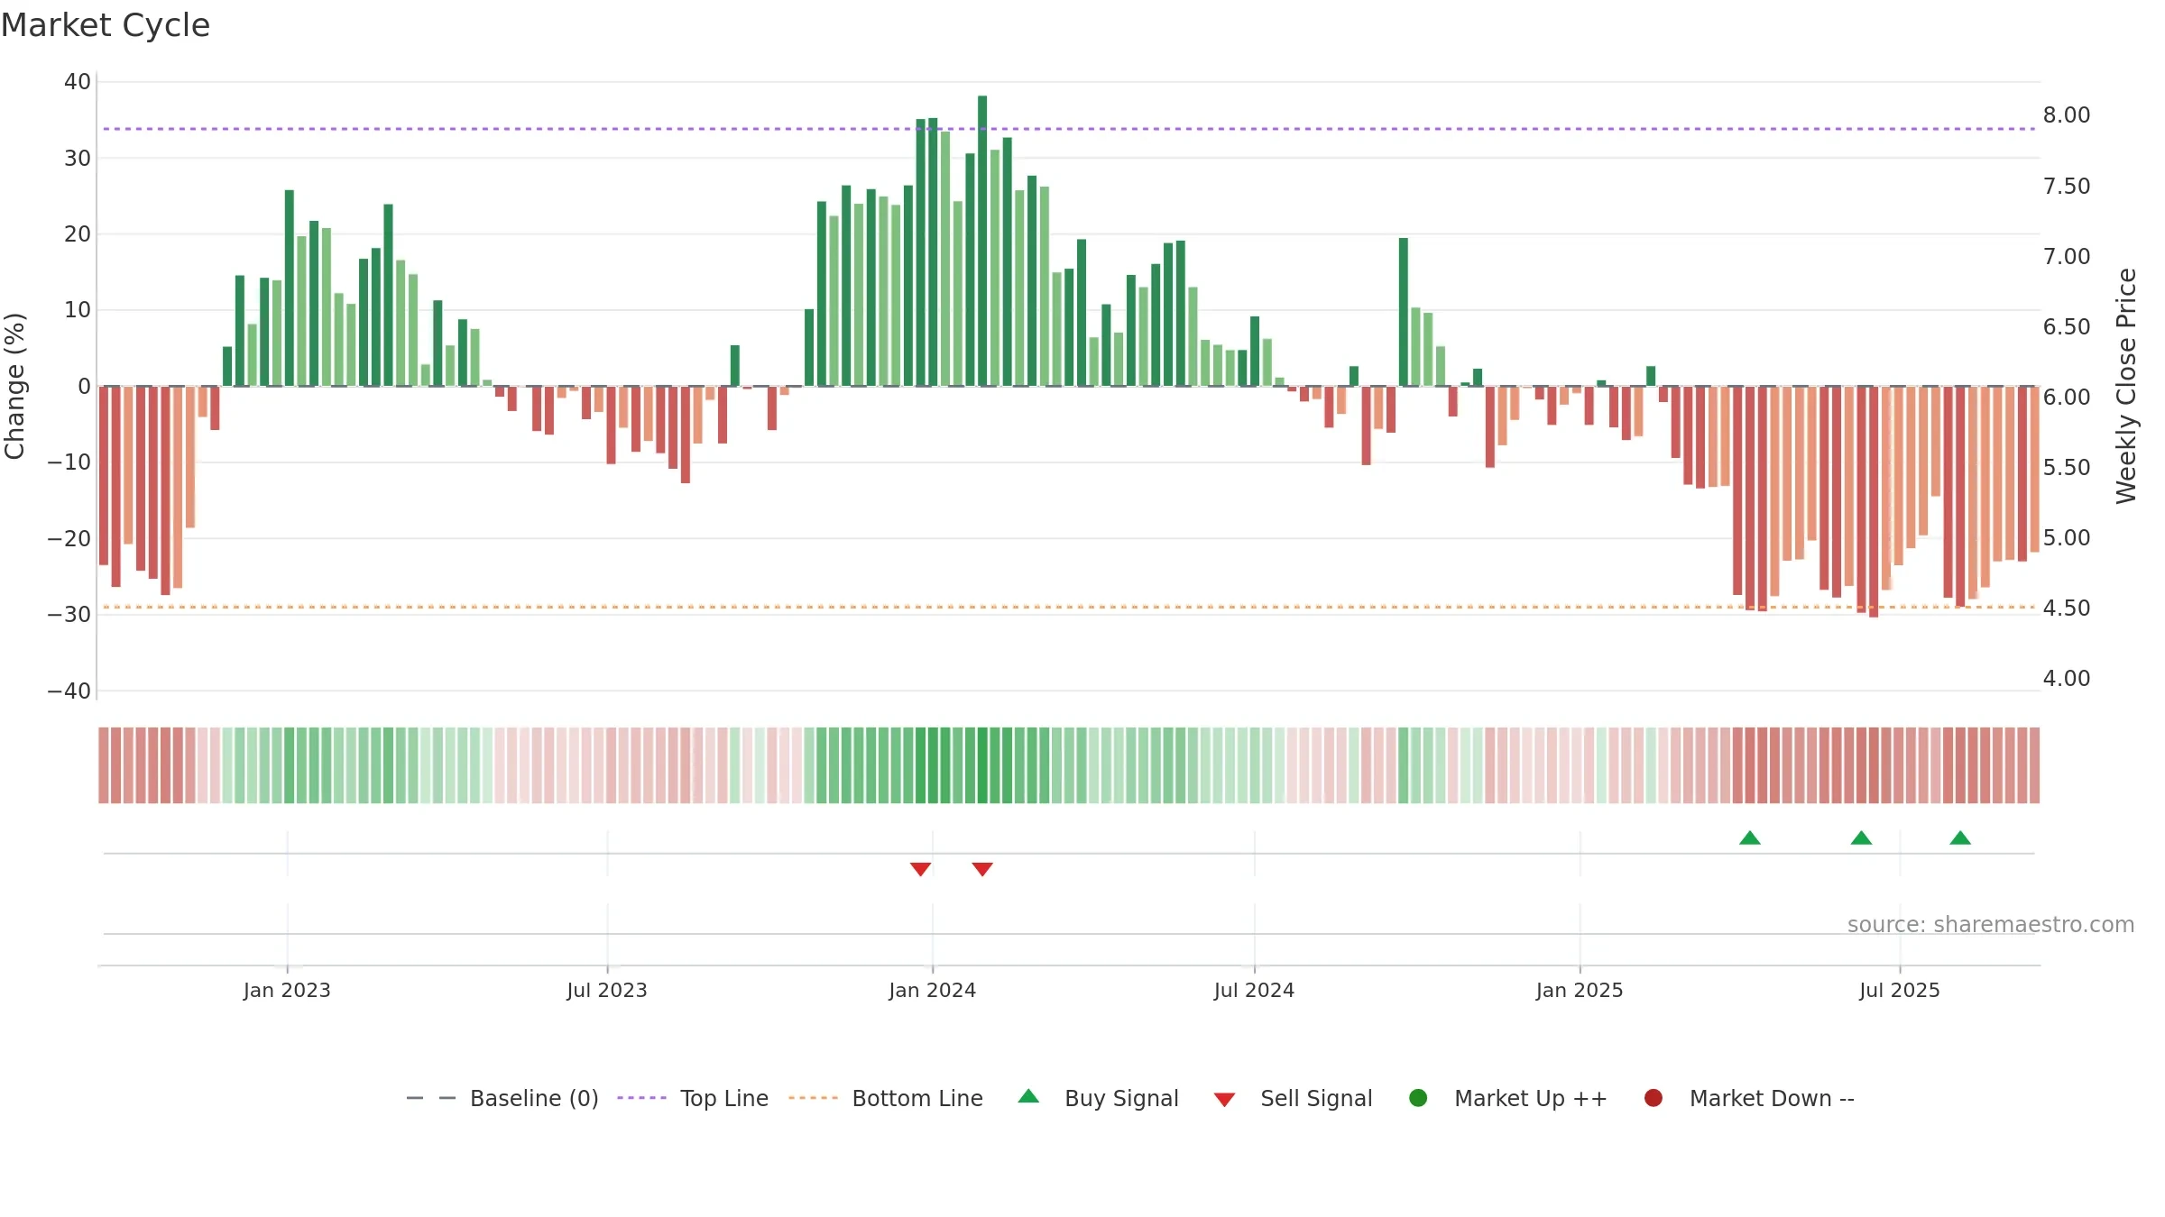Select the buy signal marker just before Jul 2025
Viewport: 2165px width, 1217px height.
pyautogui.click(x=1861, y=837)
